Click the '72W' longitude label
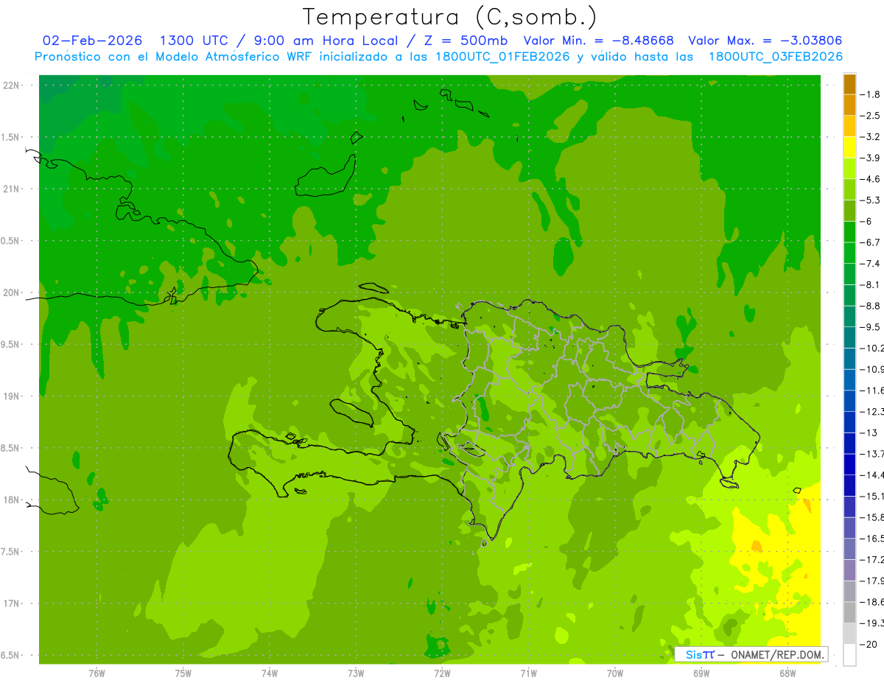 (442, 673)
